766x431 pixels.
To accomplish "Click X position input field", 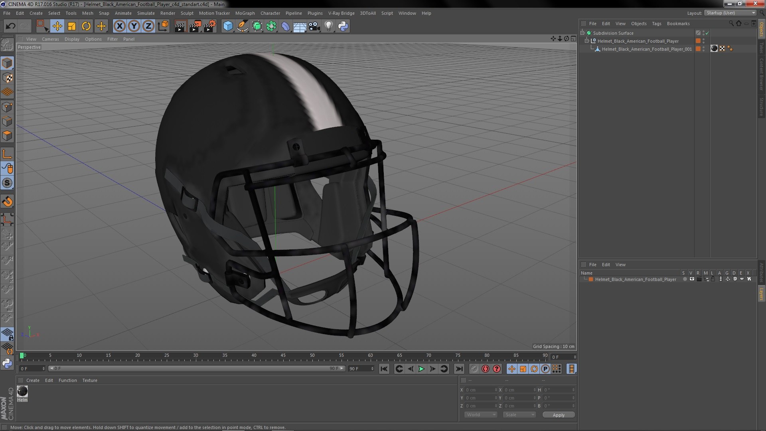I will pos(480,390).
